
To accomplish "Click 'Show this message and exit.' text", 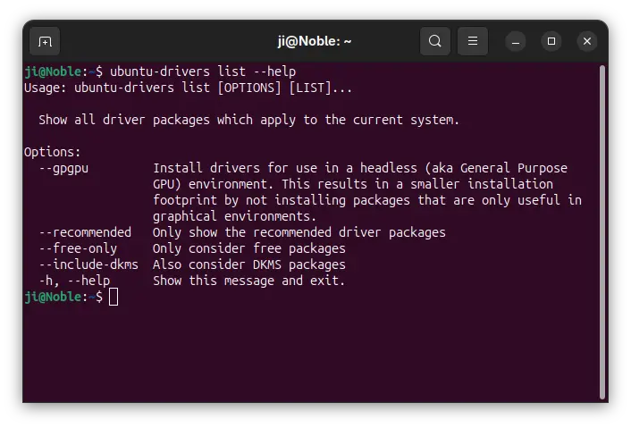I will [249, 281].
